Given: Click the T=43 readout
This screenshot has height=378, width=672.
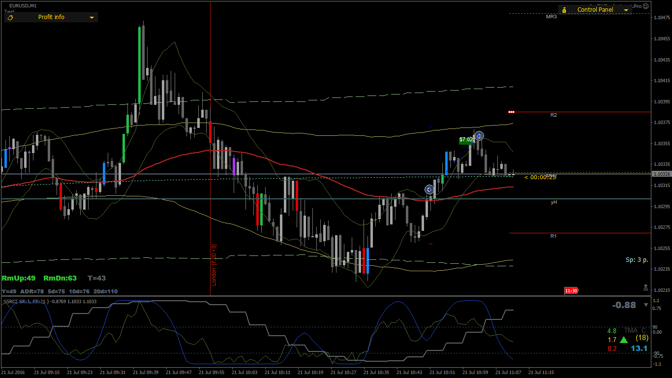Looking at the screenshot, I should pos(97,279).
